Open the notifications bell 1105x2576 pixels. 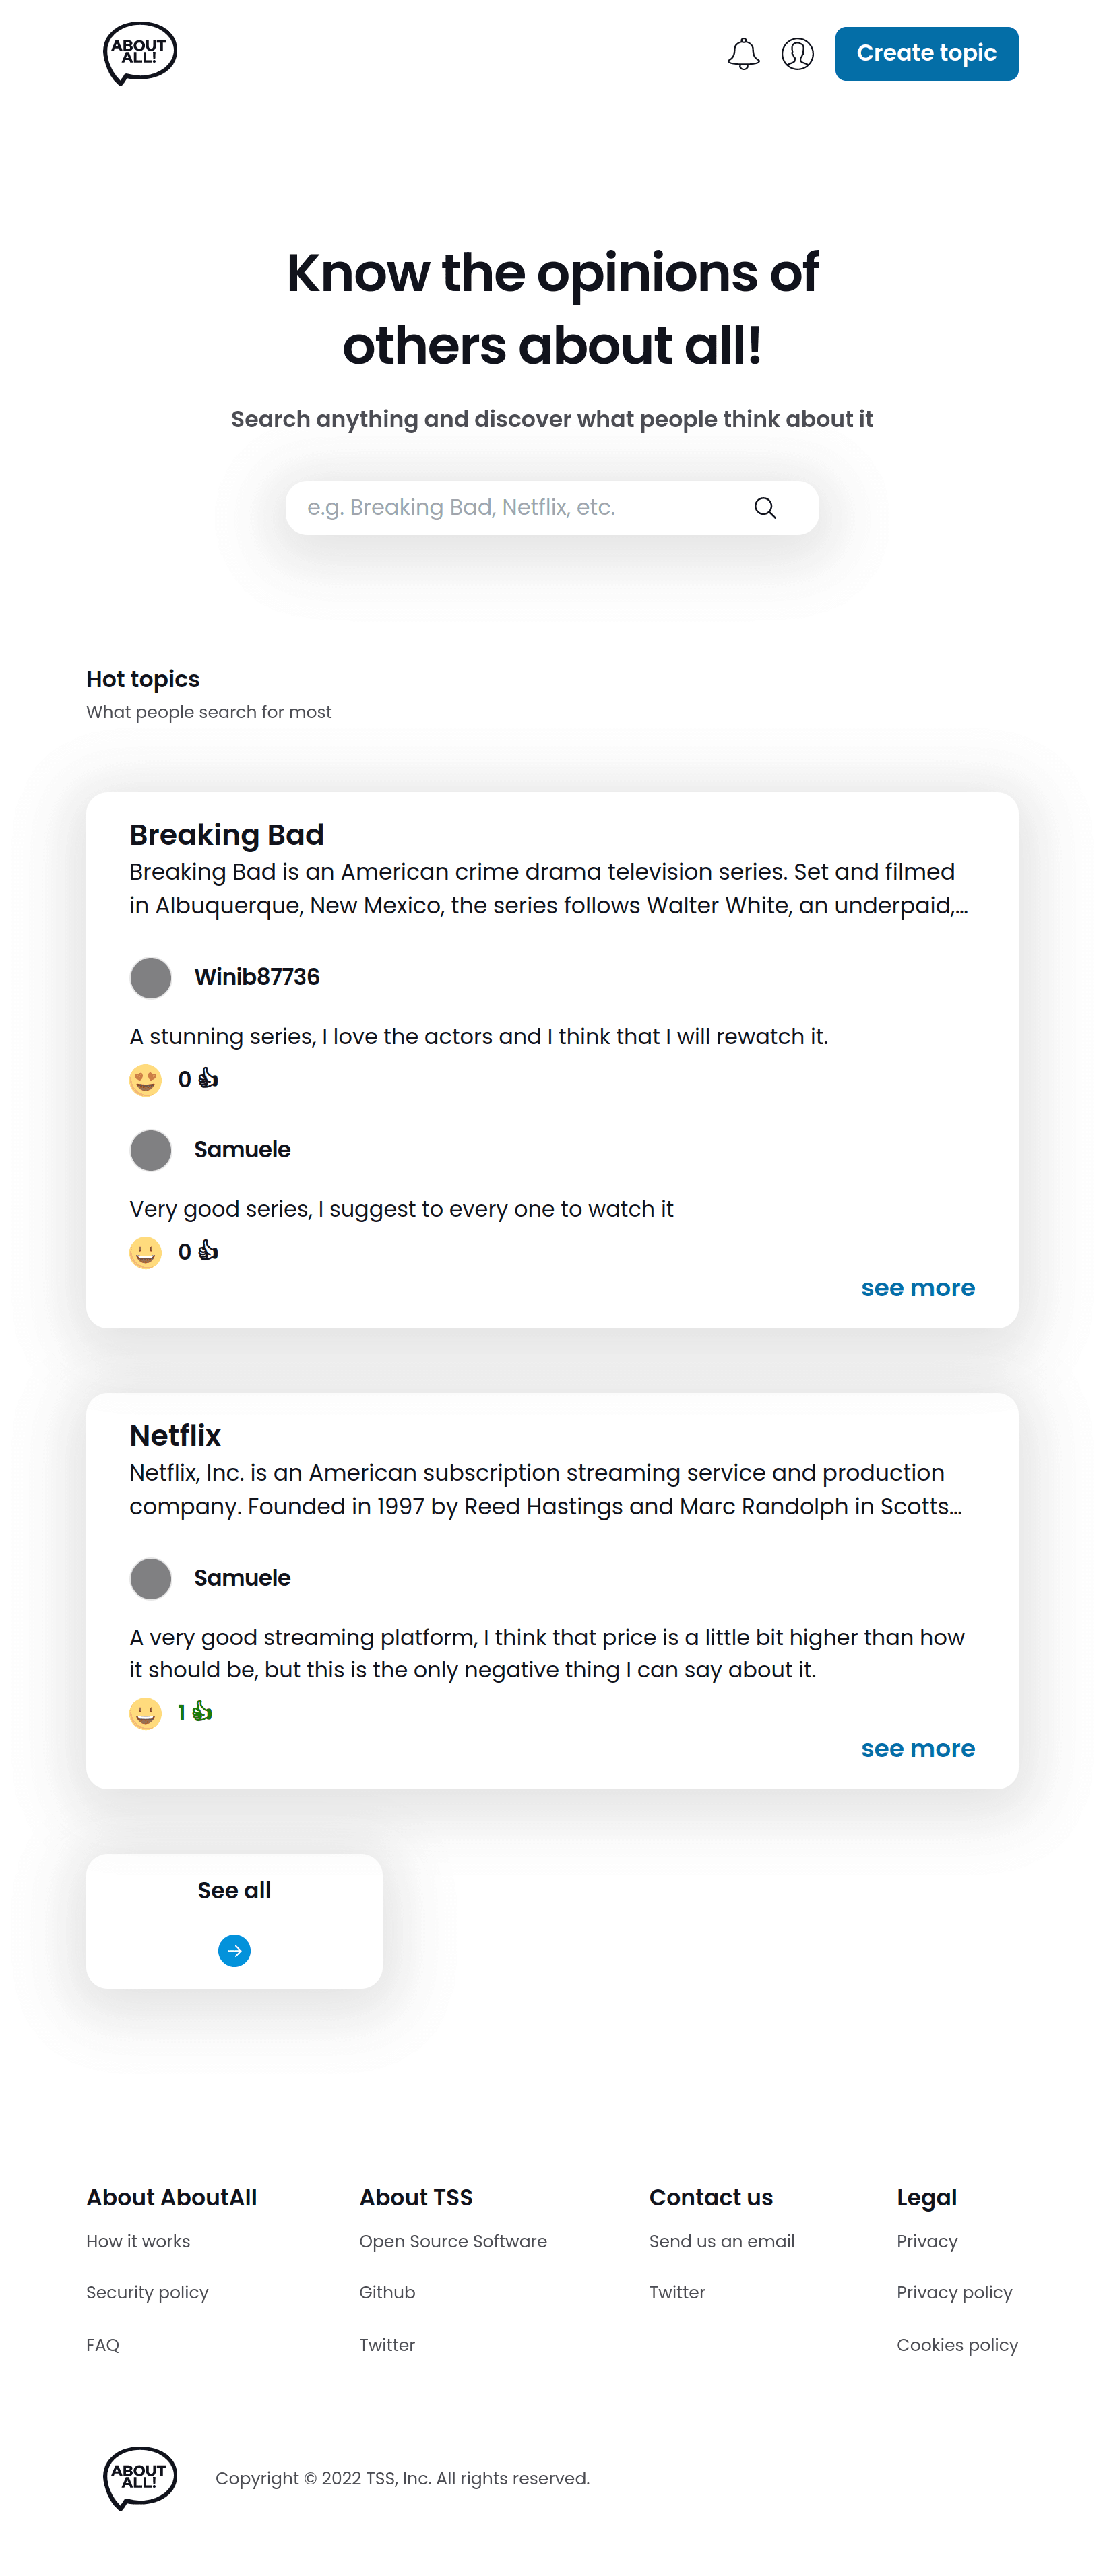coord(743,54)
